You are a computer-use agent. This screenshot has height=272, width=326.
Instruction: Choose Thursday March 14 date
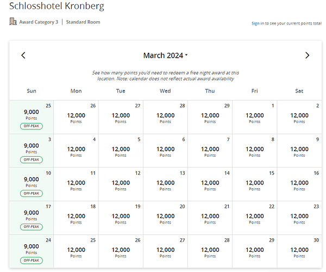click(x=210, y=184)
